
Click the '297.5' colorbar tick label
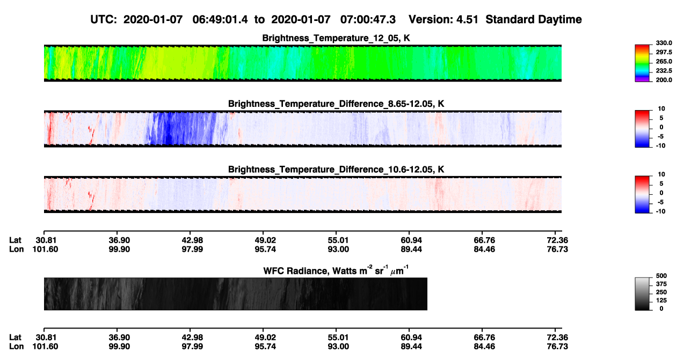coord(664,53)
